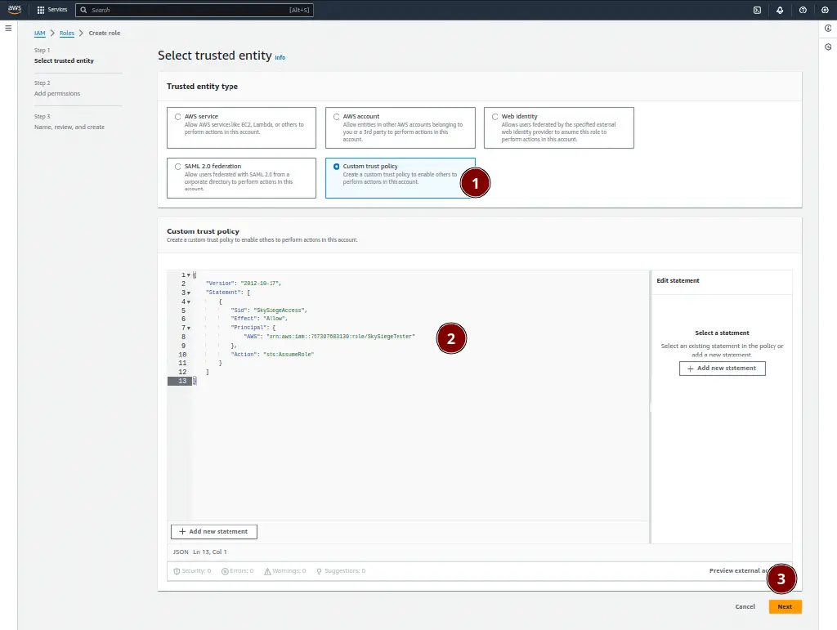Click the JSON Ln 13, Col 1 status text
The width and height of the screenshot is (837, 630).
[199, 552]
